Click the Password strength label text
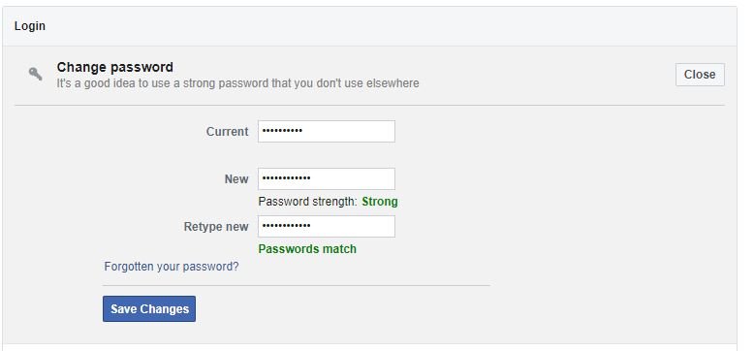The image size is (754, 351). click(308, 202)
